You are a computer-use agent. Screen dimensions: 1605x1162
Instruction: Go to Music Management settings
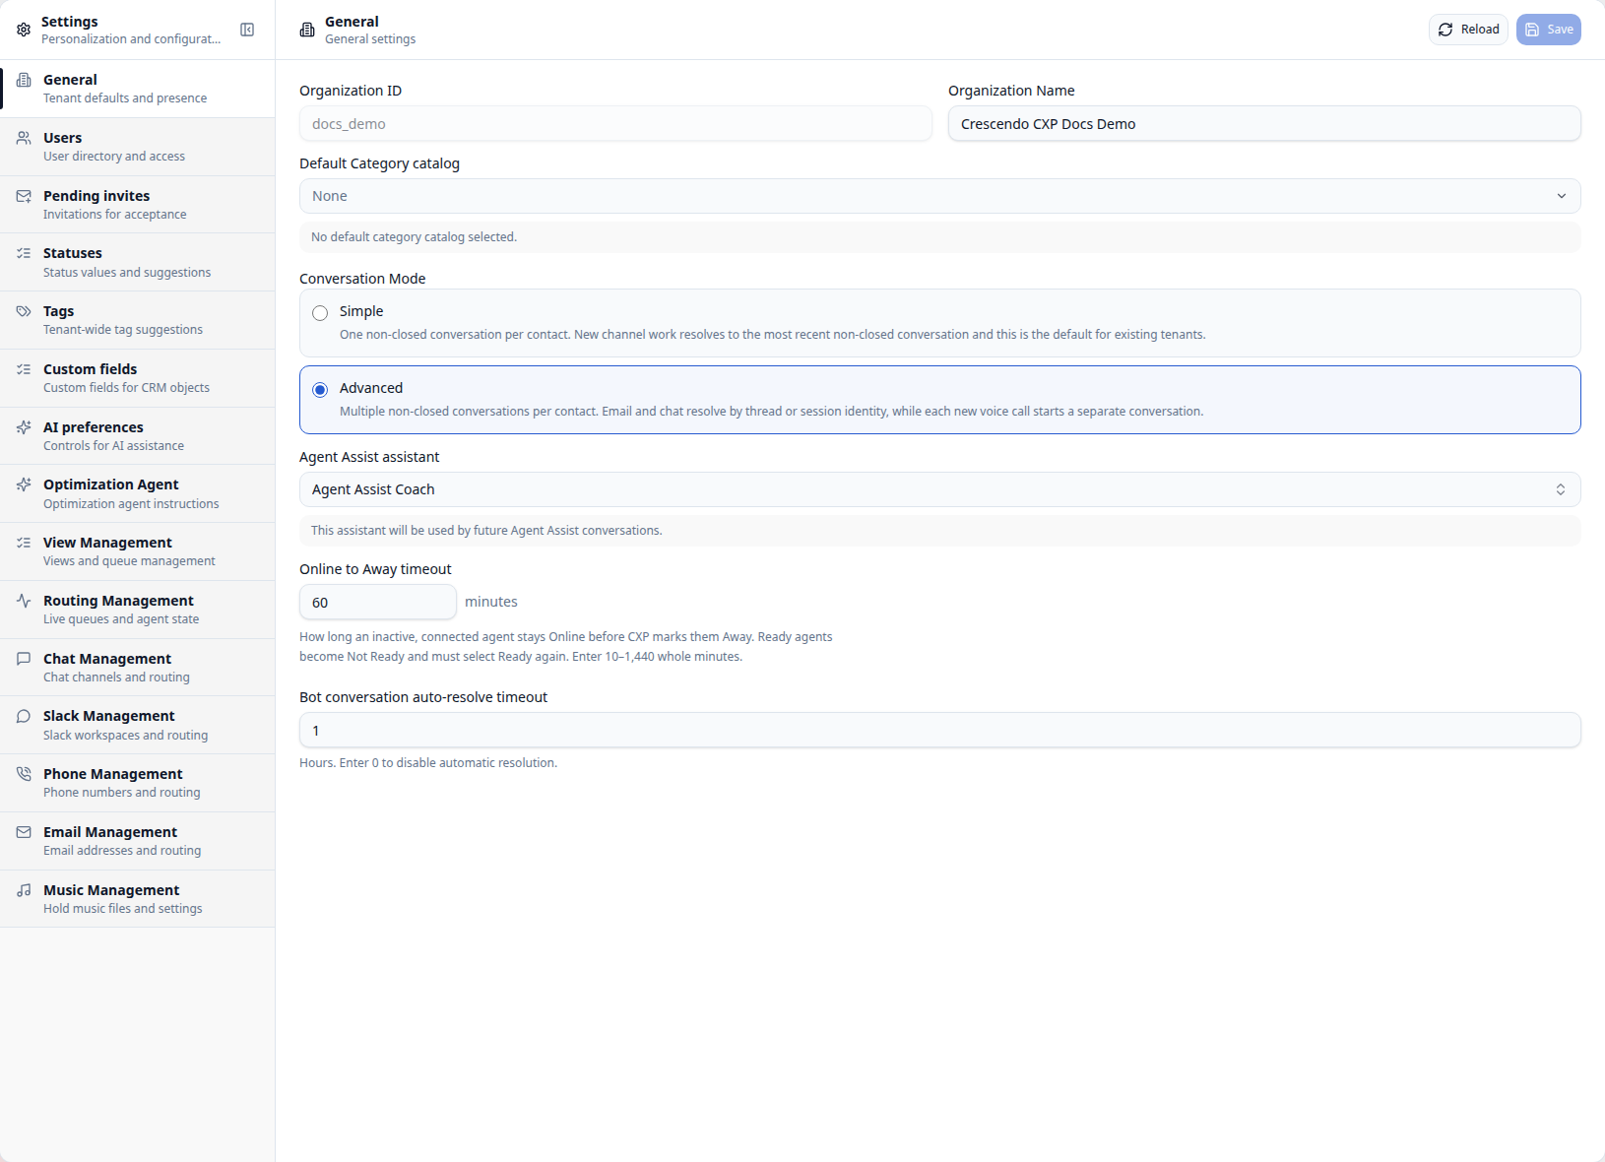pyautogui.click(x=137, y=899)
